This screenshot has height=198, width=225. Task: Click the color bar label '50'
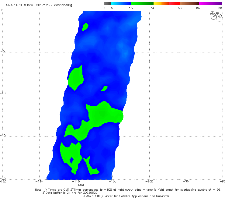(180, 8)
